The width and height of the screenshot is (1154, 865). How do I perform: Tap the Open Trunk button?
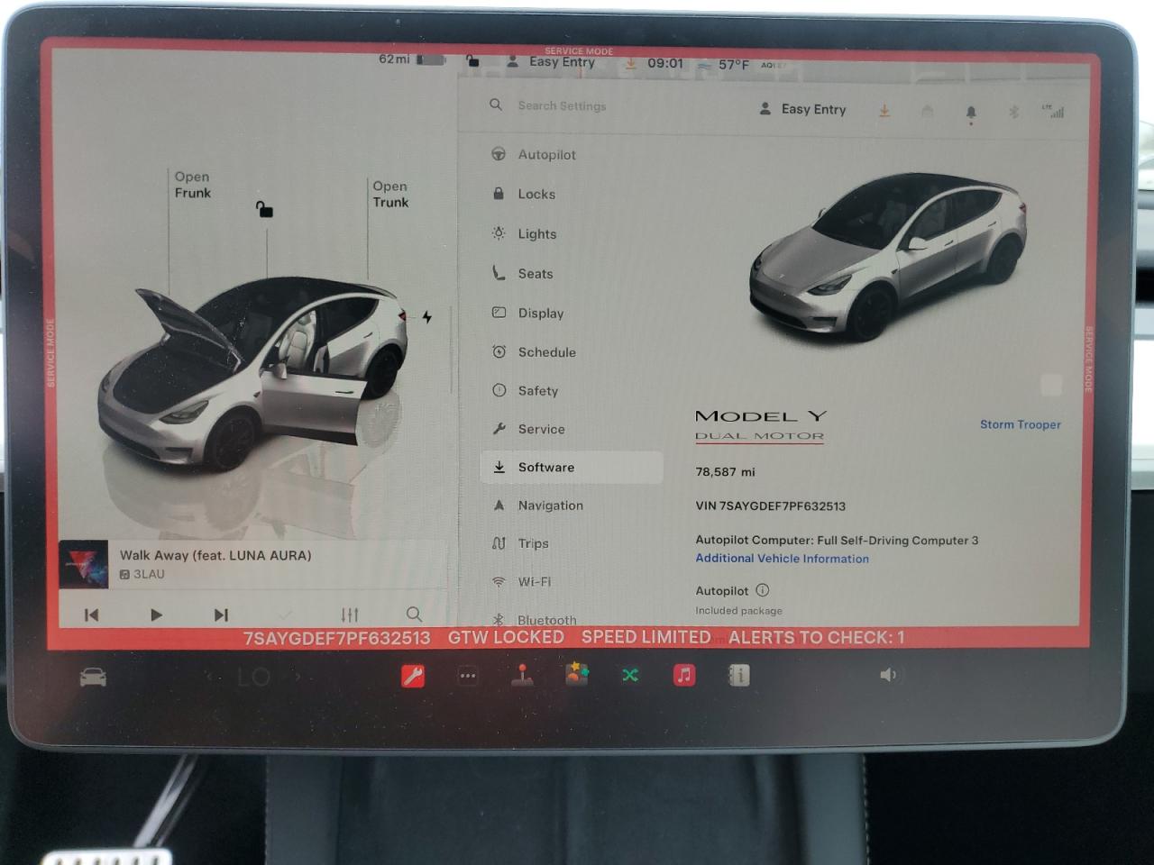tap(390, 194)
